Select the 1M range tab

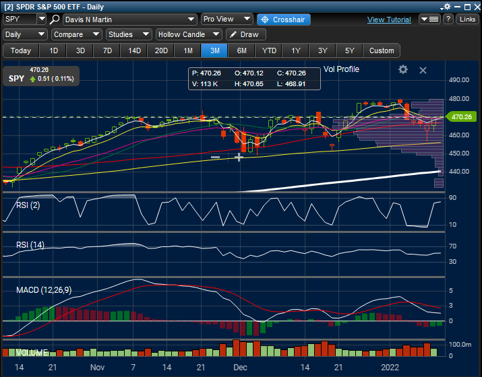(x=188, y=50)
